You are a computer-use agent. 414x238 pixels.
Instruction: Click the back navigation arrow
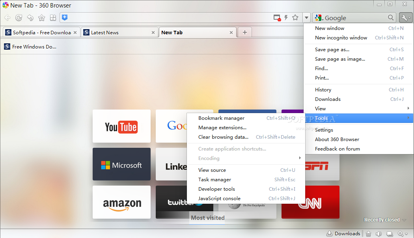pos(7,18)
